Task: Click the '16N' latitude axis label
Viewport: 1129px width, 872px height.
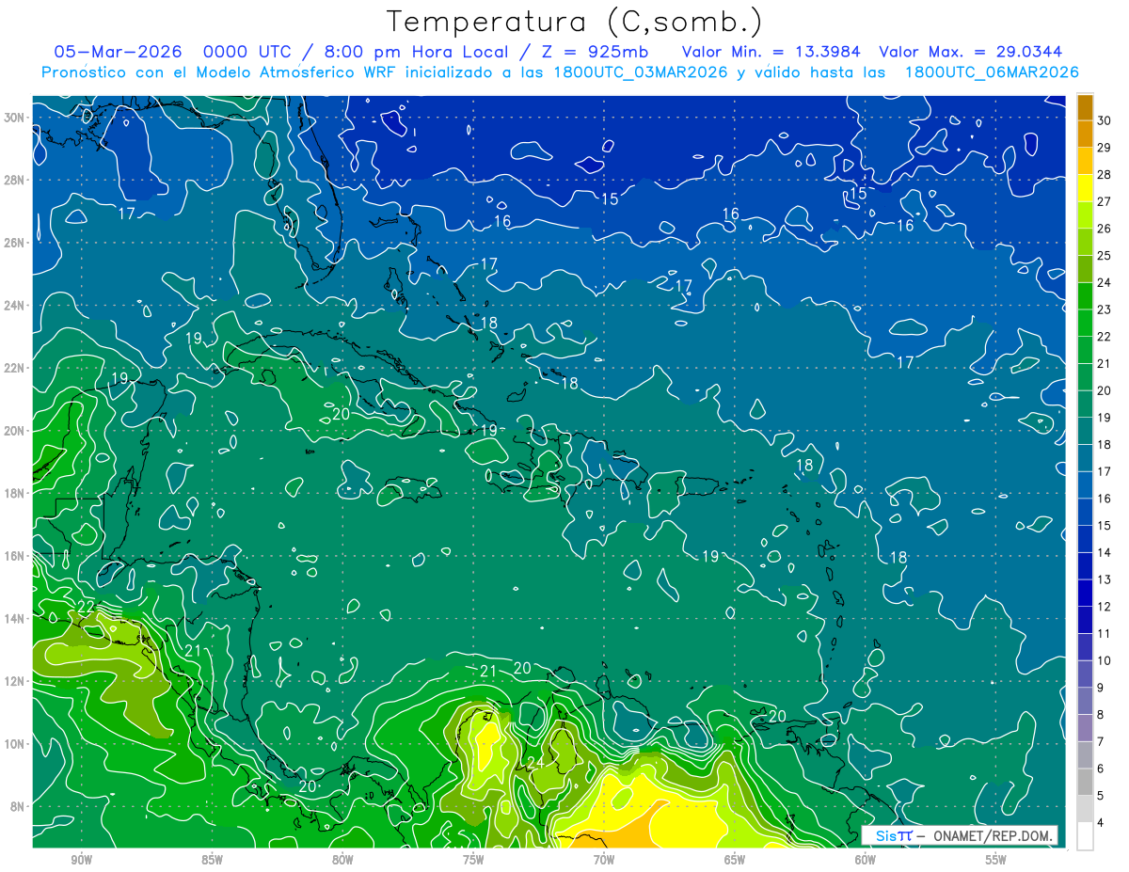Action: pyautogui.click(x=15, y=556)
